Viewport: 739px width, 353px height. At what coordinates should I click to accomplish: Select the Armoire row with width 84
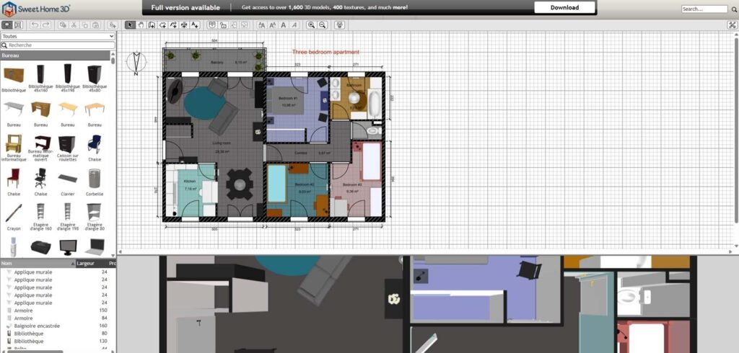pos(58,318)
